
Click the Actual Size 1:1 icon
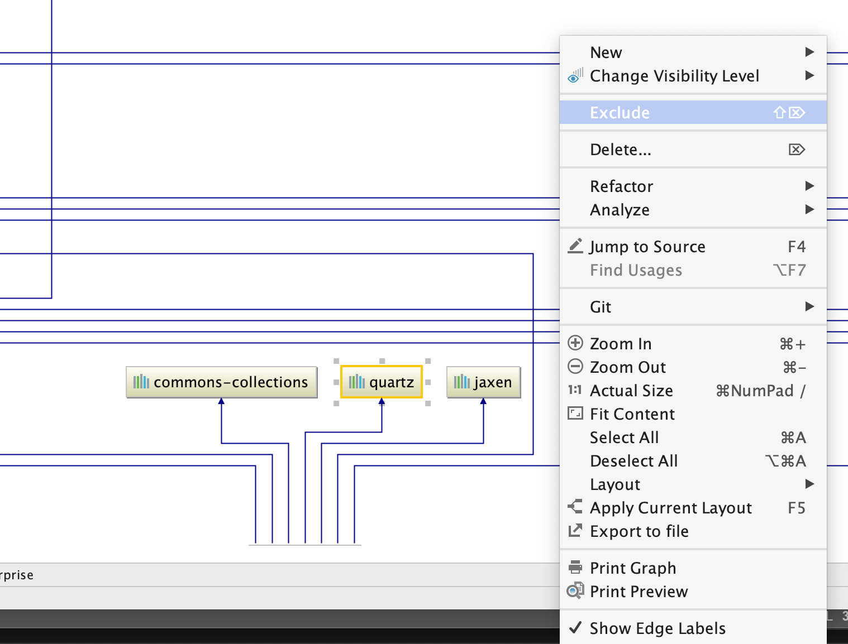tap(575, 390)
